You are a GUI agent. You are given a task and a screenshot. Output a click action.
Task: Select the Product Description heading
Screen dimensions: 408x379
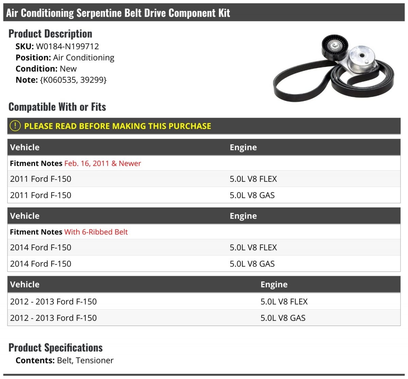50,34
